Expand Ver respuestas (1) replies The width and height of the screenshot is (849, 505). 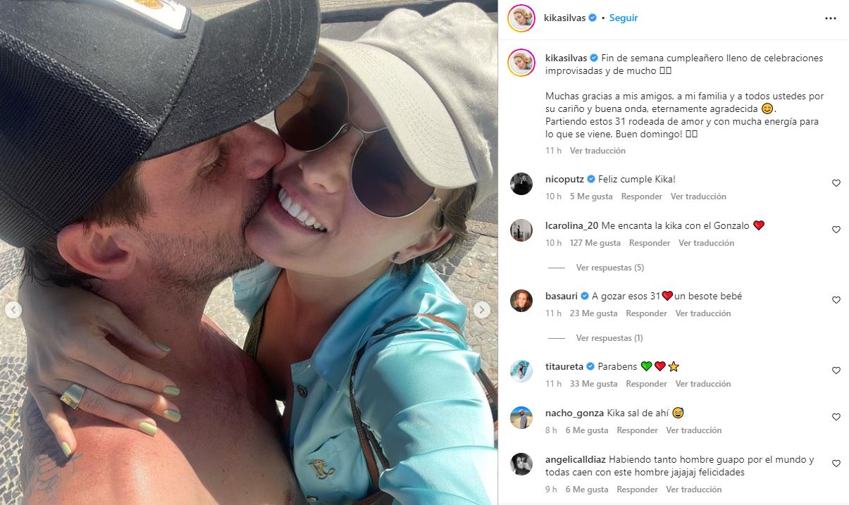609,338
